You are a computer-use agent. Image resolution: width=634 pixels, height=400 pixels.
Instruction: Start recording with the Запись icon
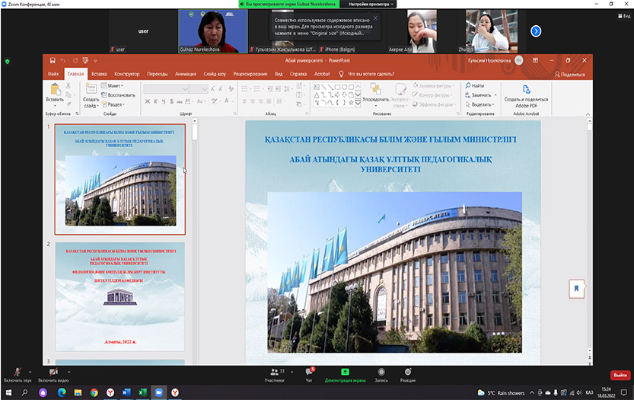coord(381,370)
